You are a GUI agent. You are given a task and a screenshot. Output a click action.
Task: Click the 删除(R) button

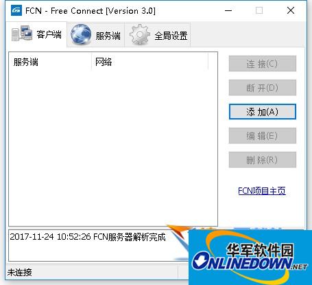pyautogui.click(x=263, y=160)
